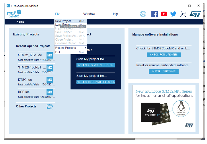Open the 10-year anniversary badge icon
Screen dimensions: 207x144
[x=143, y=14]
